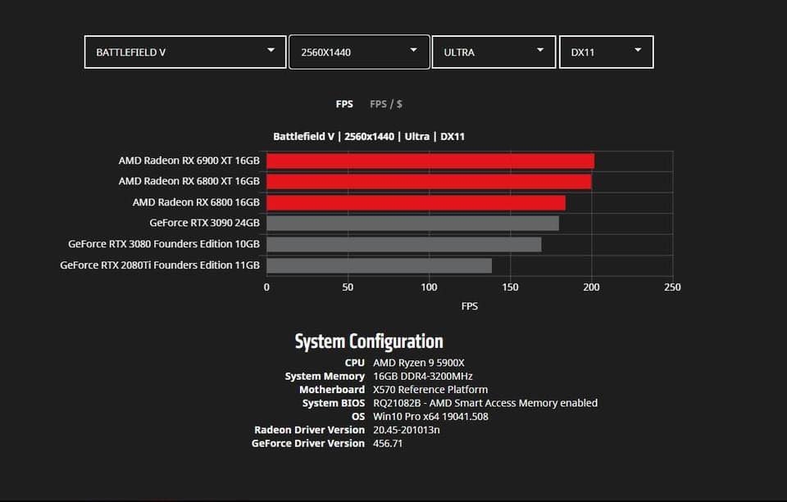Click the 150 axis tick label
This screenshot has height=502, width=787.
511,287
